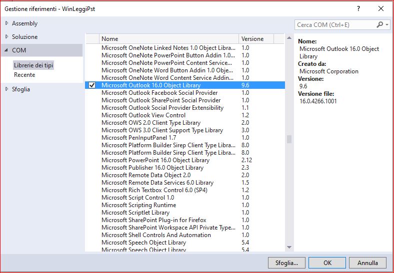Select Microsoft OWS 2.0 Client Type Library

[x=185, y=123]
